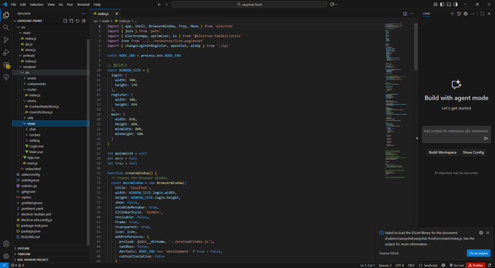495x268 pixels.
Task: Open the Search view in activity bar
Action: coord(6,27)
